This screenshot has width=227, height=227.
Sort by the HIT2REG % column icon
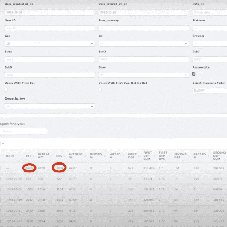point(85,156)
